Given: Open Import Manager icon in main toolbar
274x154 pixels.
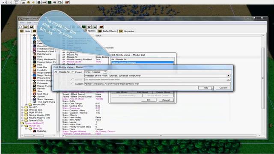Looking at the screenshot, I should coord(60,2).
